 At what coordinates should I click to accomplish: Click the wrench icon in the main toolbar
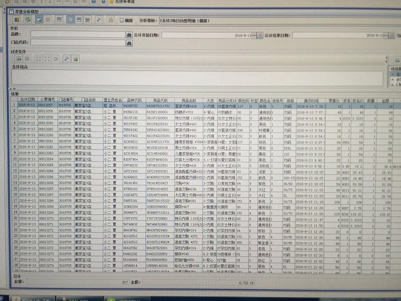click(x=99, y=20)
